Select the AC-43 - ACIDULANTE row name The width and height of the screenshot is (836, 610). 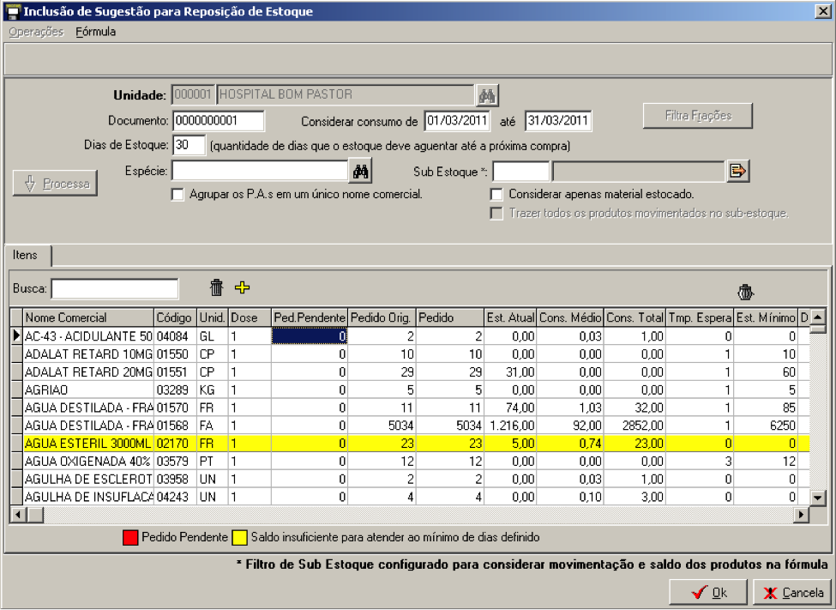click(x=88, y=336)
